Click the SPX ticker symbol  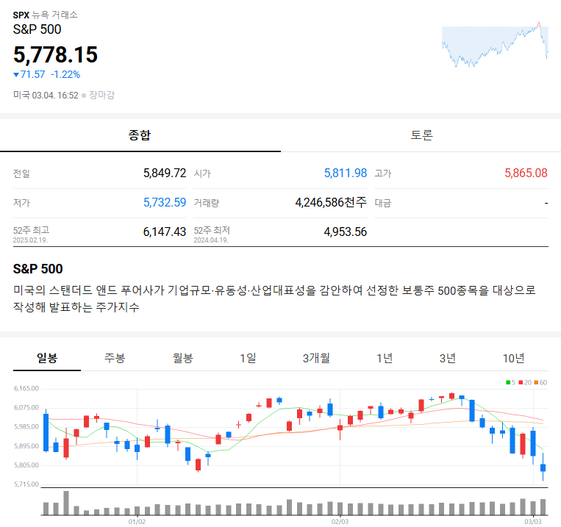point(21,15)
